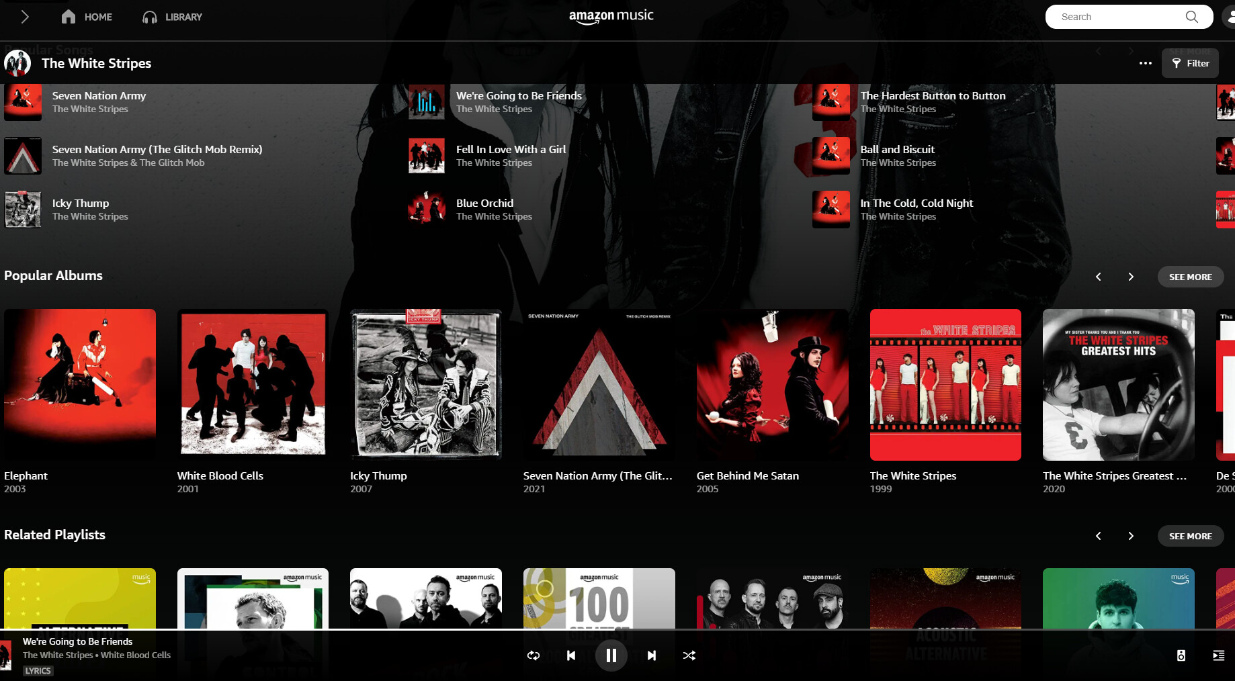Open the speaker device selector icon
This screenshot has width=1235, height=681.
pos(1181,655)
